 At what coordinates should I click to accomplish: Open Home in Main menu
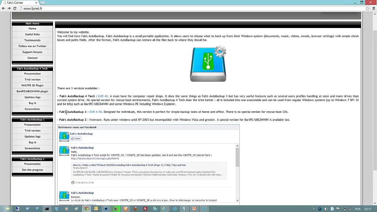tap(32, 29)
